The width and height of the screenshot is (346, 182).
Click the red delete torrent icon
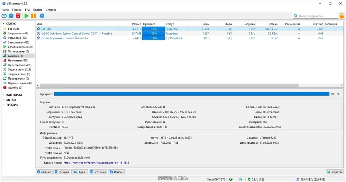click(x=18, y=16)
